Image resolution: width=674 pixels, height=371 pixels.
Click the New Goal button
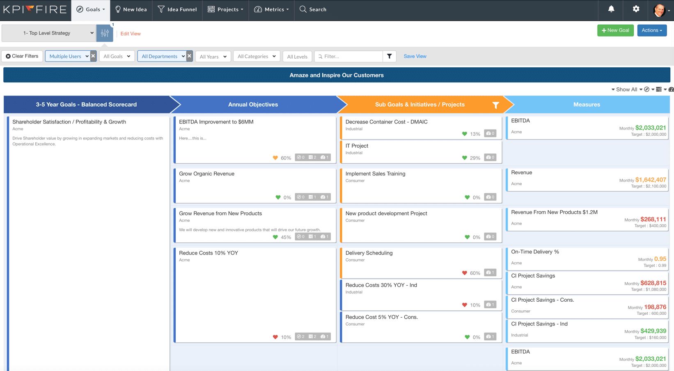(x=615, y=30)
